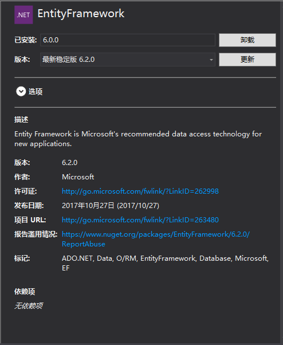The height and width of the screenshot is (345, 283).
Task: Click the 卸载 uninstall button
Action: pos(247,40)
